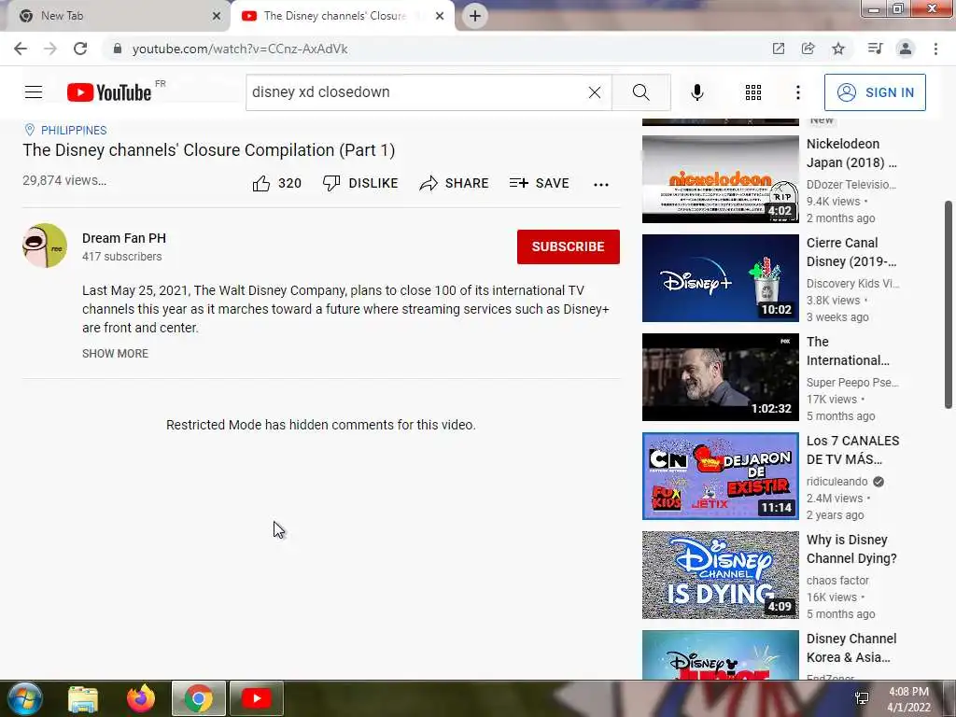The width and height of the screenshot is (956, 717).
Task: Open File Explorer from the taskbar
Action: click(x=83, y=698)
